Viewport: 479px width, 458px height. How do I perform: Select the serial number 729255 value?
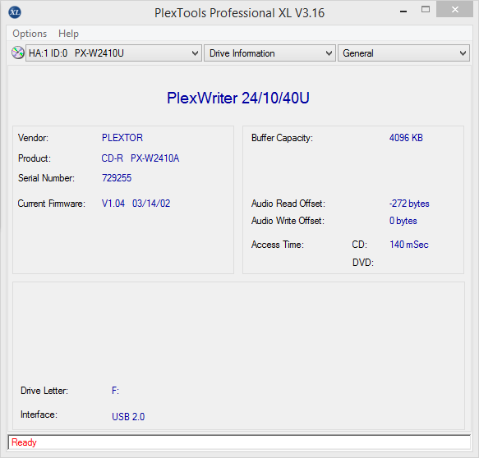tap(117, 178)
